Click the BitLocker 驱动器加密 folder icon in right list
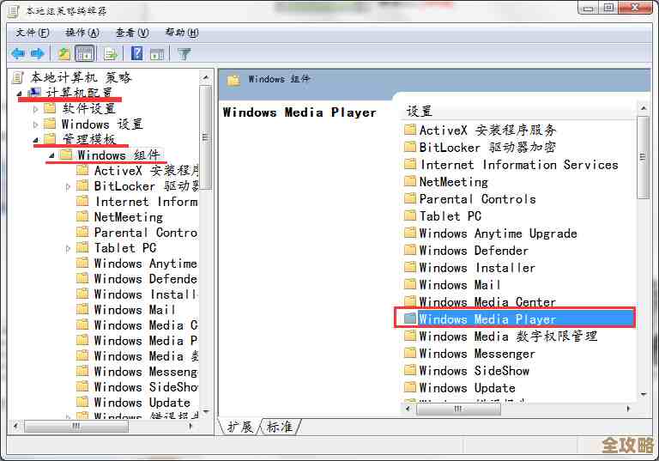The width and height of the screenshot is (659, 461). coord(410,147)
